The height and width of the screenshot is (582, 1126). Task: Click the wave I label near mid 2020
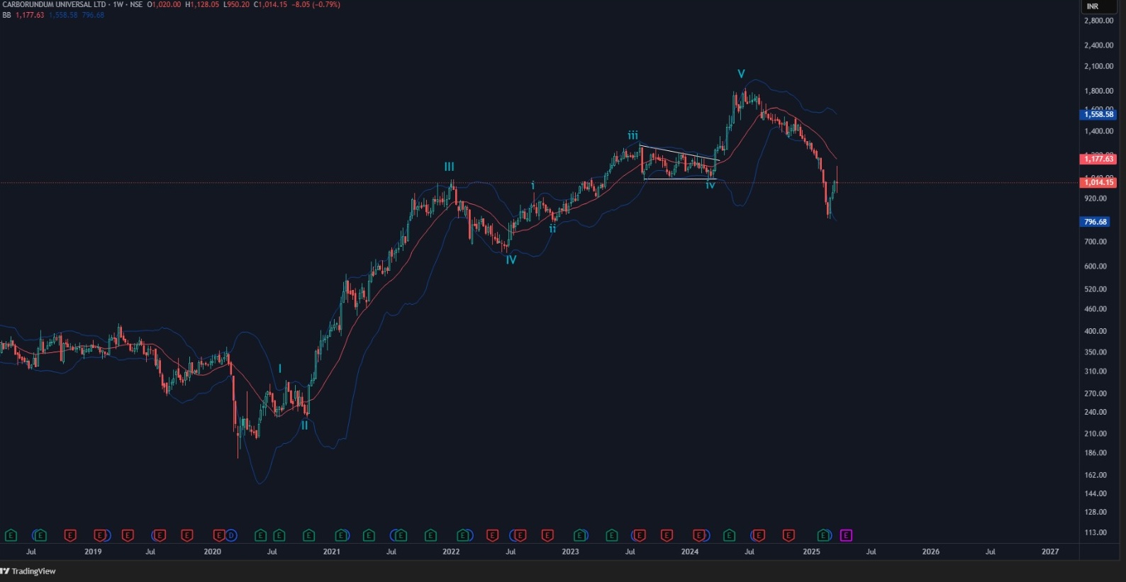(x=280, y=369)
